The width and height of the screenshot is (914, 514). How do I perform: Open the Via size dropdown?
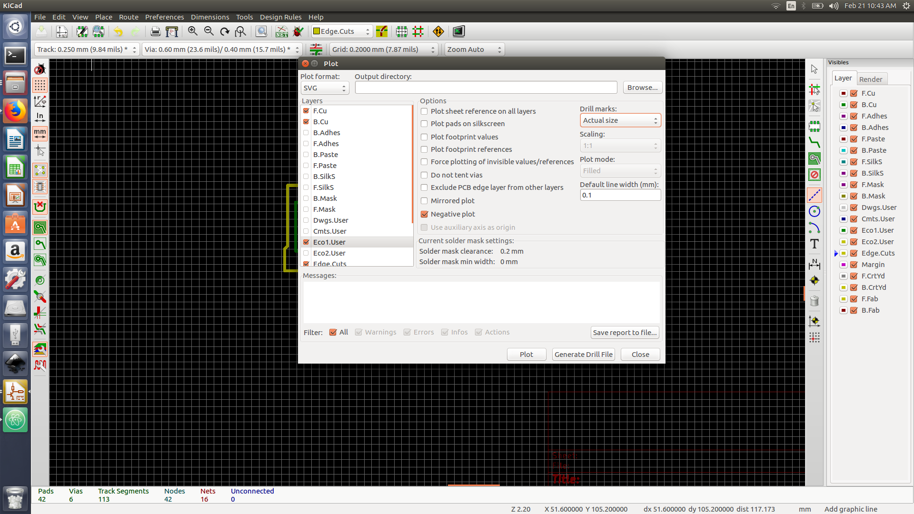click(222, 49)
